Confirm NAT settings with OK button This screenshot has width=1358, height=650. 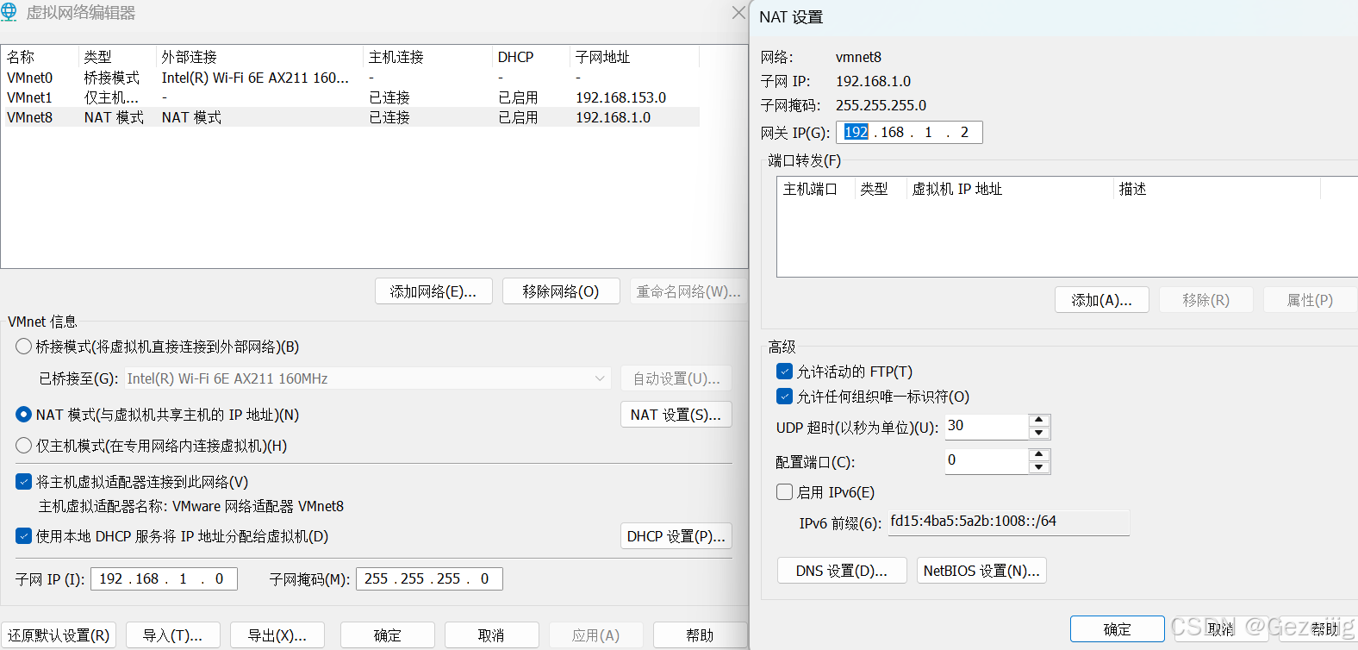[1118, 629]
